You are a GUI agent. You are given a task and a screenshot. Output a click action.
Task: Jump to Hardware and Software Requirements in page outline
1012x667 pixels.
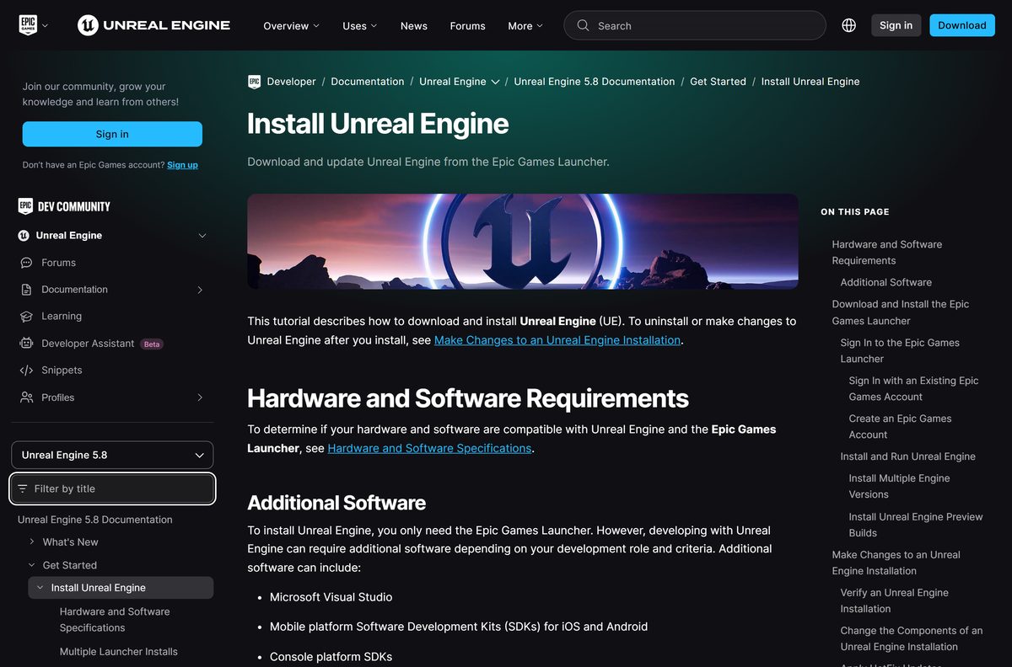(887, 253)
